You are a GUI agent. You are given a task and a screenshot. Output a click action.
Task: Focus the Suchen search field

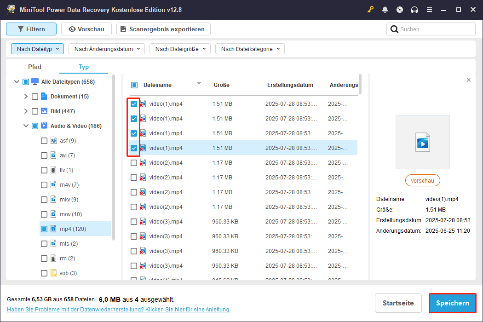(x=431, y=29)
